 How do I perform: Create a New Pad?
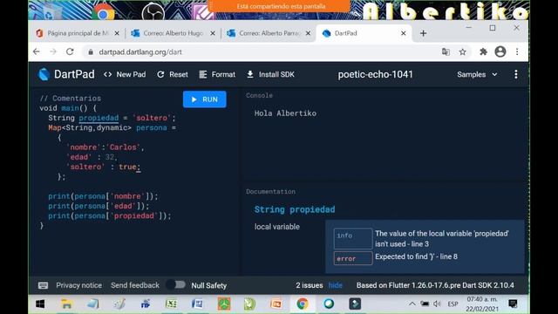point(125,74)
